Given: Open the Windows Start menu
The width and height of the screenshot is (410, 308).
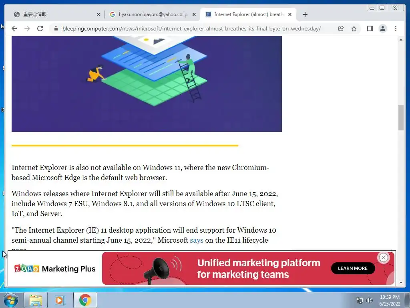Looking at the screenshot, I should tap(11, 300).
